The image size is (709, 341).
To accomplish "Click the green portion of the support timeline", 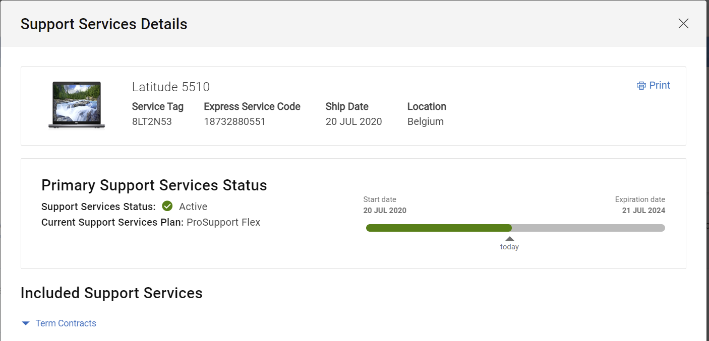I will [x=439, y=228].
